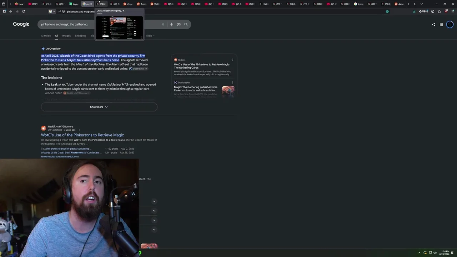Submit search with the magnifier icon
Screen dimensions: 457x257
186,24
